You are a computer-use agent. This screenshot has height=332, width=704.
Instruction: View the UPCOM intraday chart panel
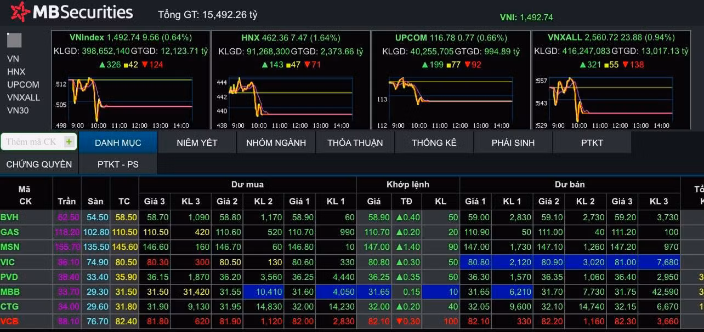click(451, 80)
